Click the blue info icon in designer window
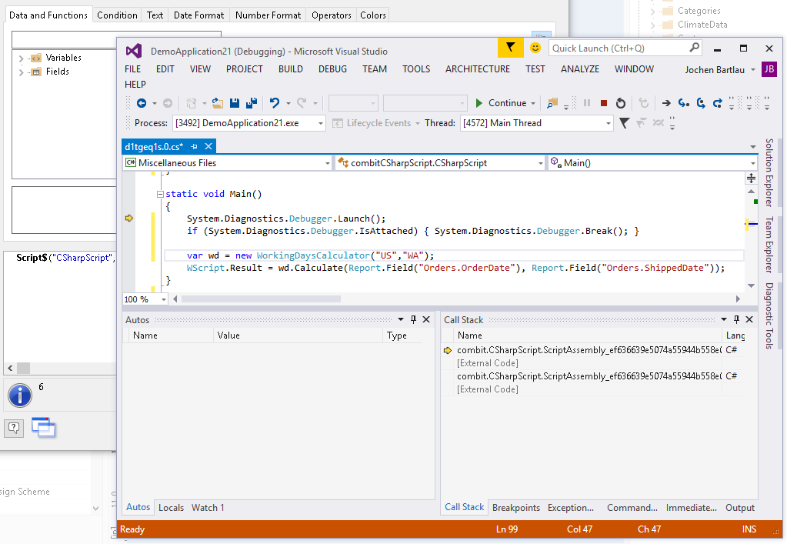This screenshot has width=787, height=544. (20, 395)
